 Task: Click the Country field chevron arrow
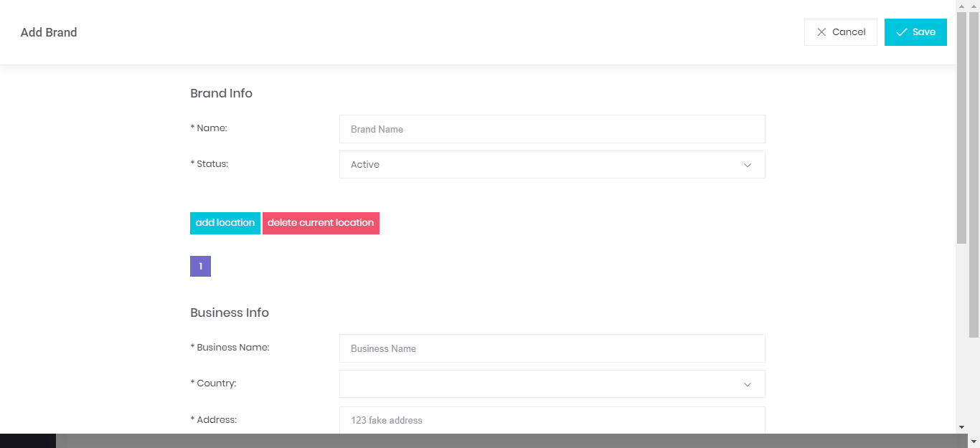[x=747, y=384]
